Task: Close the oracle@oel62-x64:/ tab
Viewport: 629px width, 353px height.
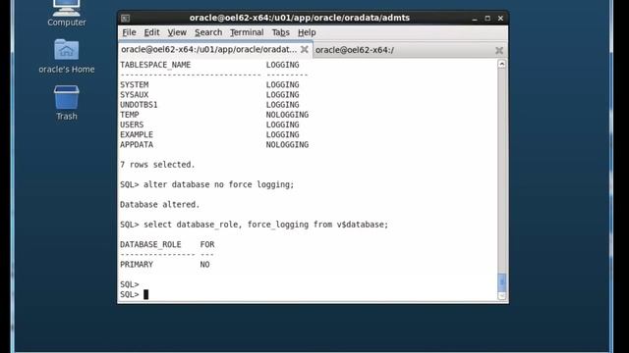Action: [x=499, y=50]
